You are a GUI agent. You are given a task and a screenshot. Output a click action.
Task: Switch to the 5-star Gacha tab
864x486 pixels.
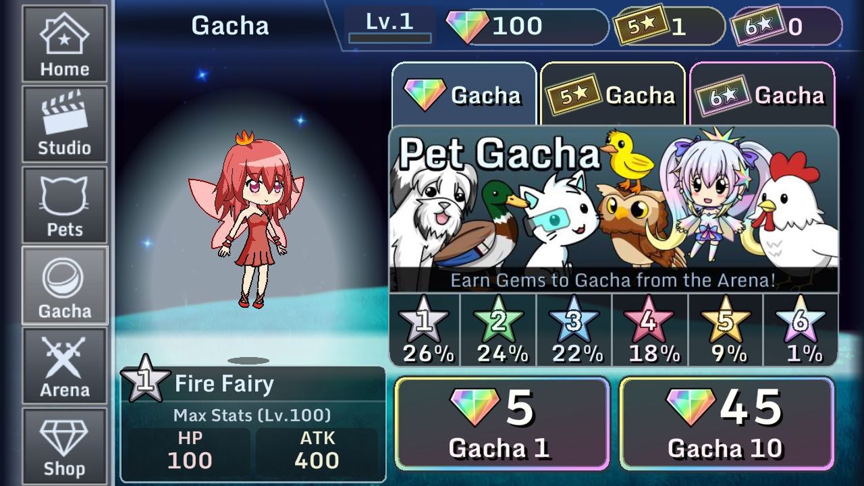(x=613, y=94)
